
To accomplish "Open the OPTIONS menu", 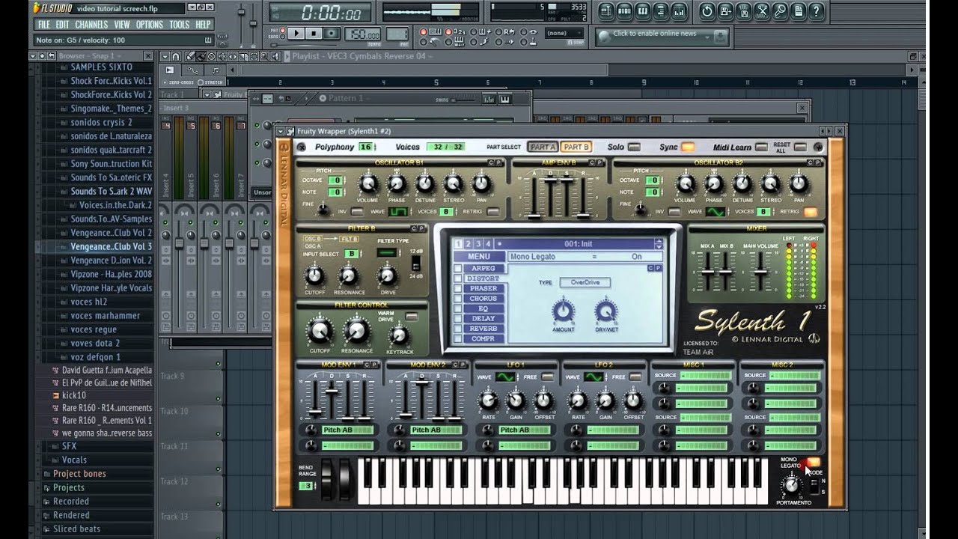I will [x=149, y=25].
